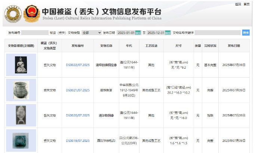Open record DS0022/07.2025
The image size is (255, 153).
pos(78,65)
